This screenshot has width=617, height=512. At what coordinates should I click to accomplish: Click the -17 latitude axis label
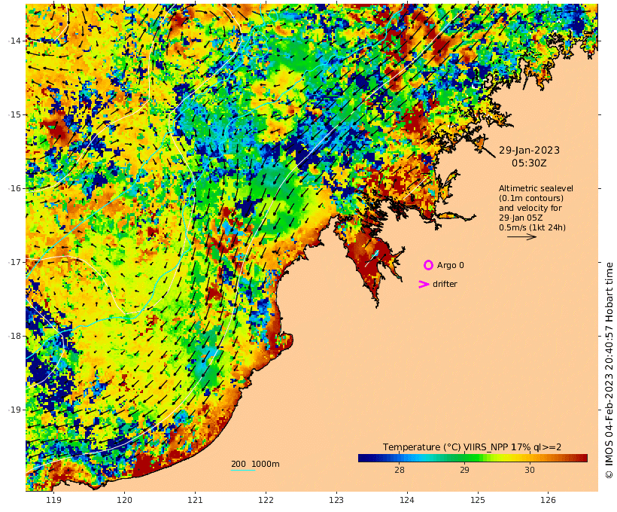click(15, 262)
